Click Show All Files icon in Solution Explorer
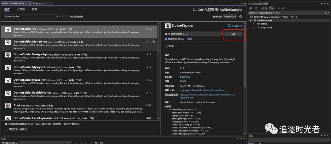331x144 pixels. (x=266, y=8)
